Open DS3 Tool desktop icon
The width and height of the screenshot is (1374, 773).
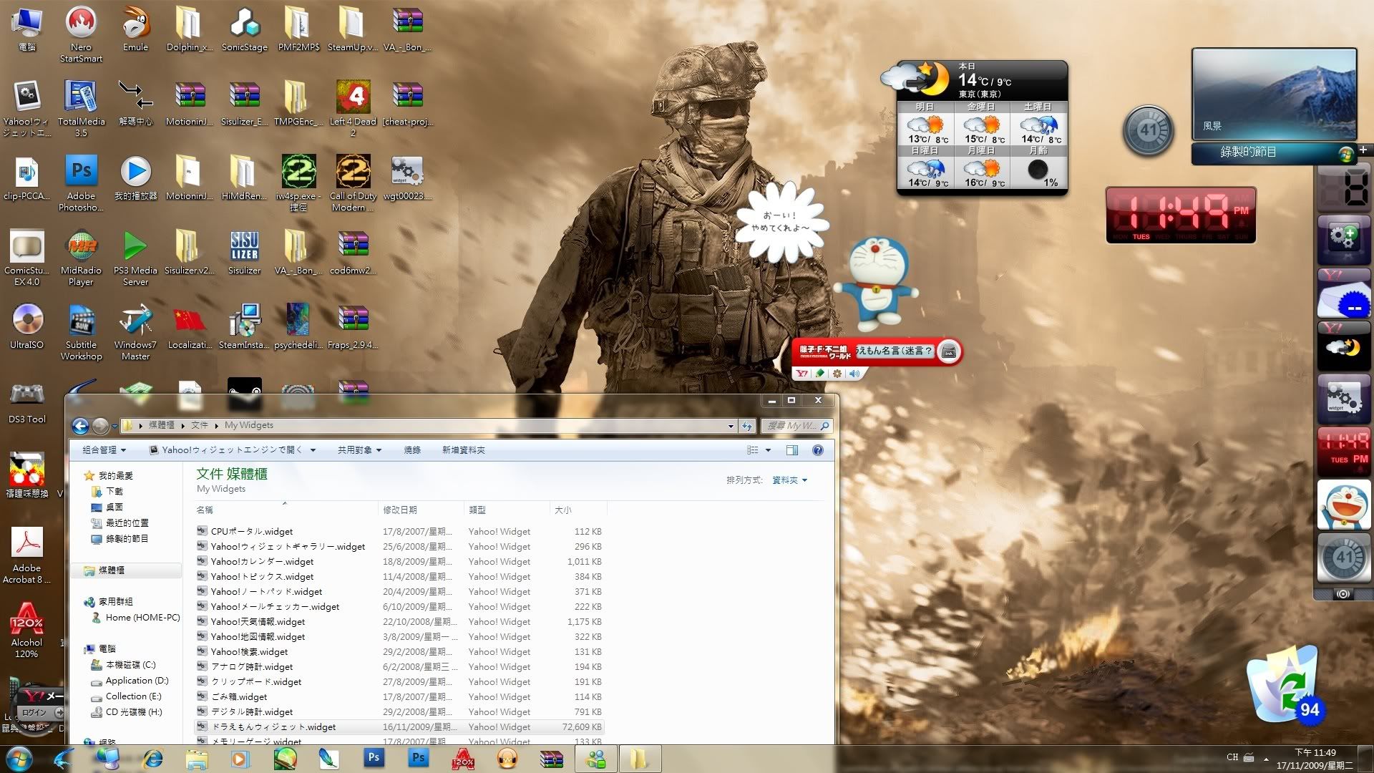click(27, 401)
